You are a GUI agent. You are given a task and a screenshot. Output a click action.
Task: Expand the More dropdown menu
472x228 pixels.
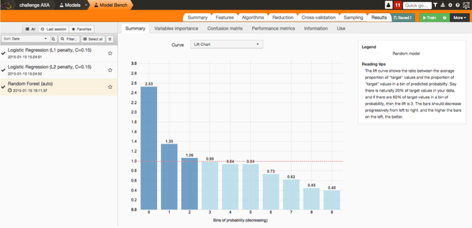(x=460, y=18)
